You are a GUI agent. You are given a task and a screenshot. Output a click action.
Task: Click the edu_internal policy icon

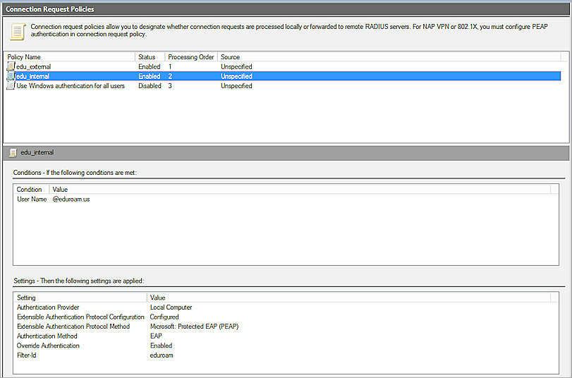11,76
